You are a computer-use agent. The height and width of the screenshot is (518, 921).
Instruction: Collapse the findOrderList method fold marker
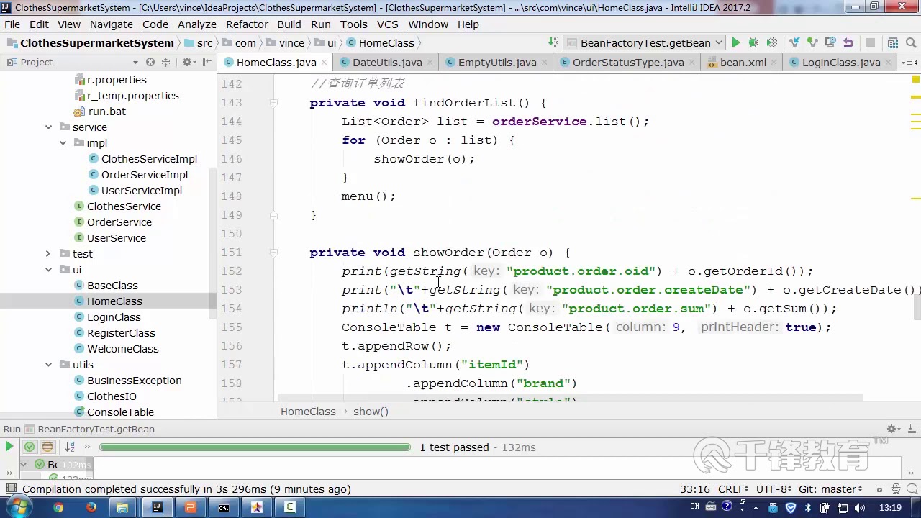pyautogui.click(x=273, y=103)
